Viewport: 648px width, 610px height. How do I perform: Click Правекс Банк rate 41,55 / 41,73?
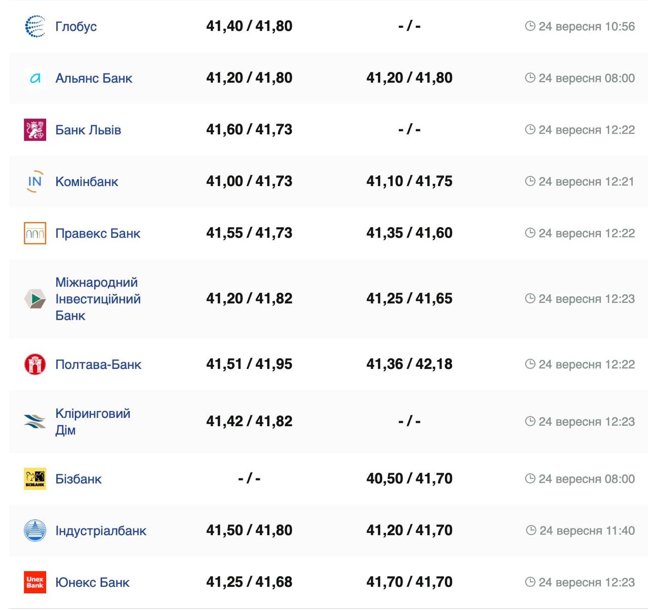(249, 233)
